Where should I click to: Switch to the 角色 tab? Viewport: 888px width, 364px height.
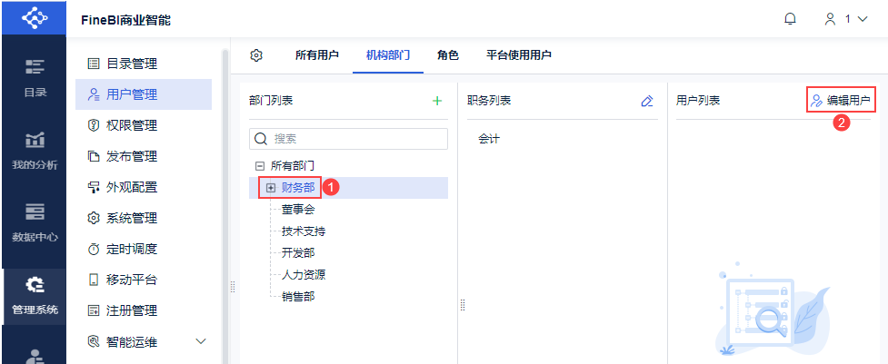point(447,55)
